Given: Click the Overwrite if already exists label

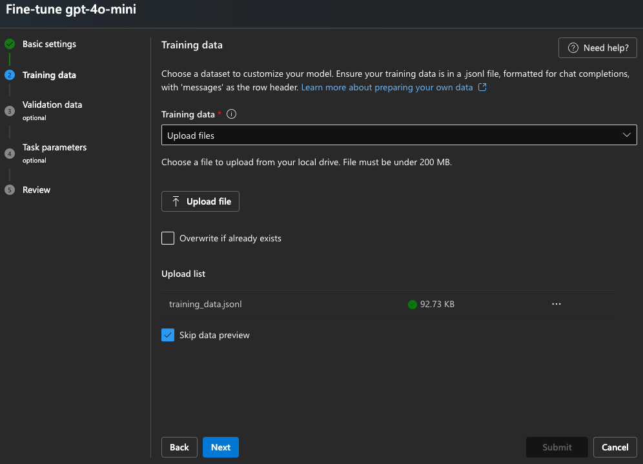Looking at the screenshot, I should tap(230, 238).
